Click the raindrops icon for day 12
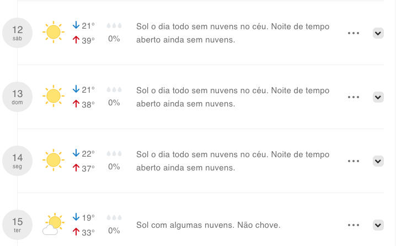Image resolution: width=396 pixels, height=246 pixels. pos(114,26)
